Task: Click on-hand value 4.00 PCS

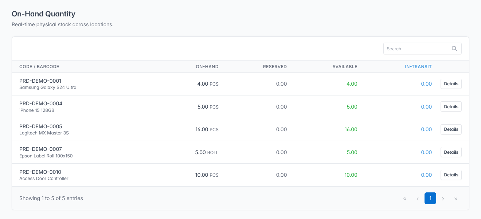Action: click(208, 84)
